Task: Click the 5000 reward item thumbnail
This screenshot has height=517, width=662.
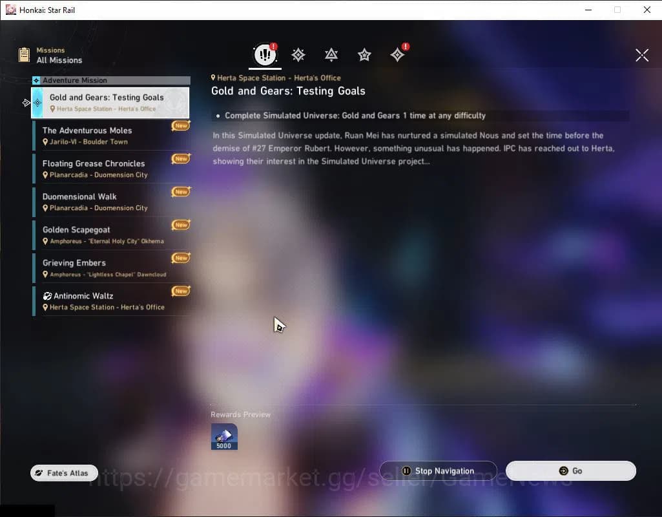Action: [x=224, y=437]
